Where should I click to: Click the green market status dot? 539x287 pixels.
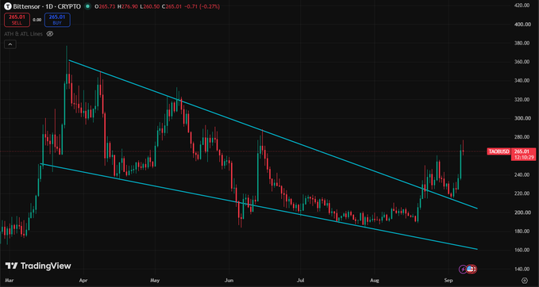click(x=88, y=6)
